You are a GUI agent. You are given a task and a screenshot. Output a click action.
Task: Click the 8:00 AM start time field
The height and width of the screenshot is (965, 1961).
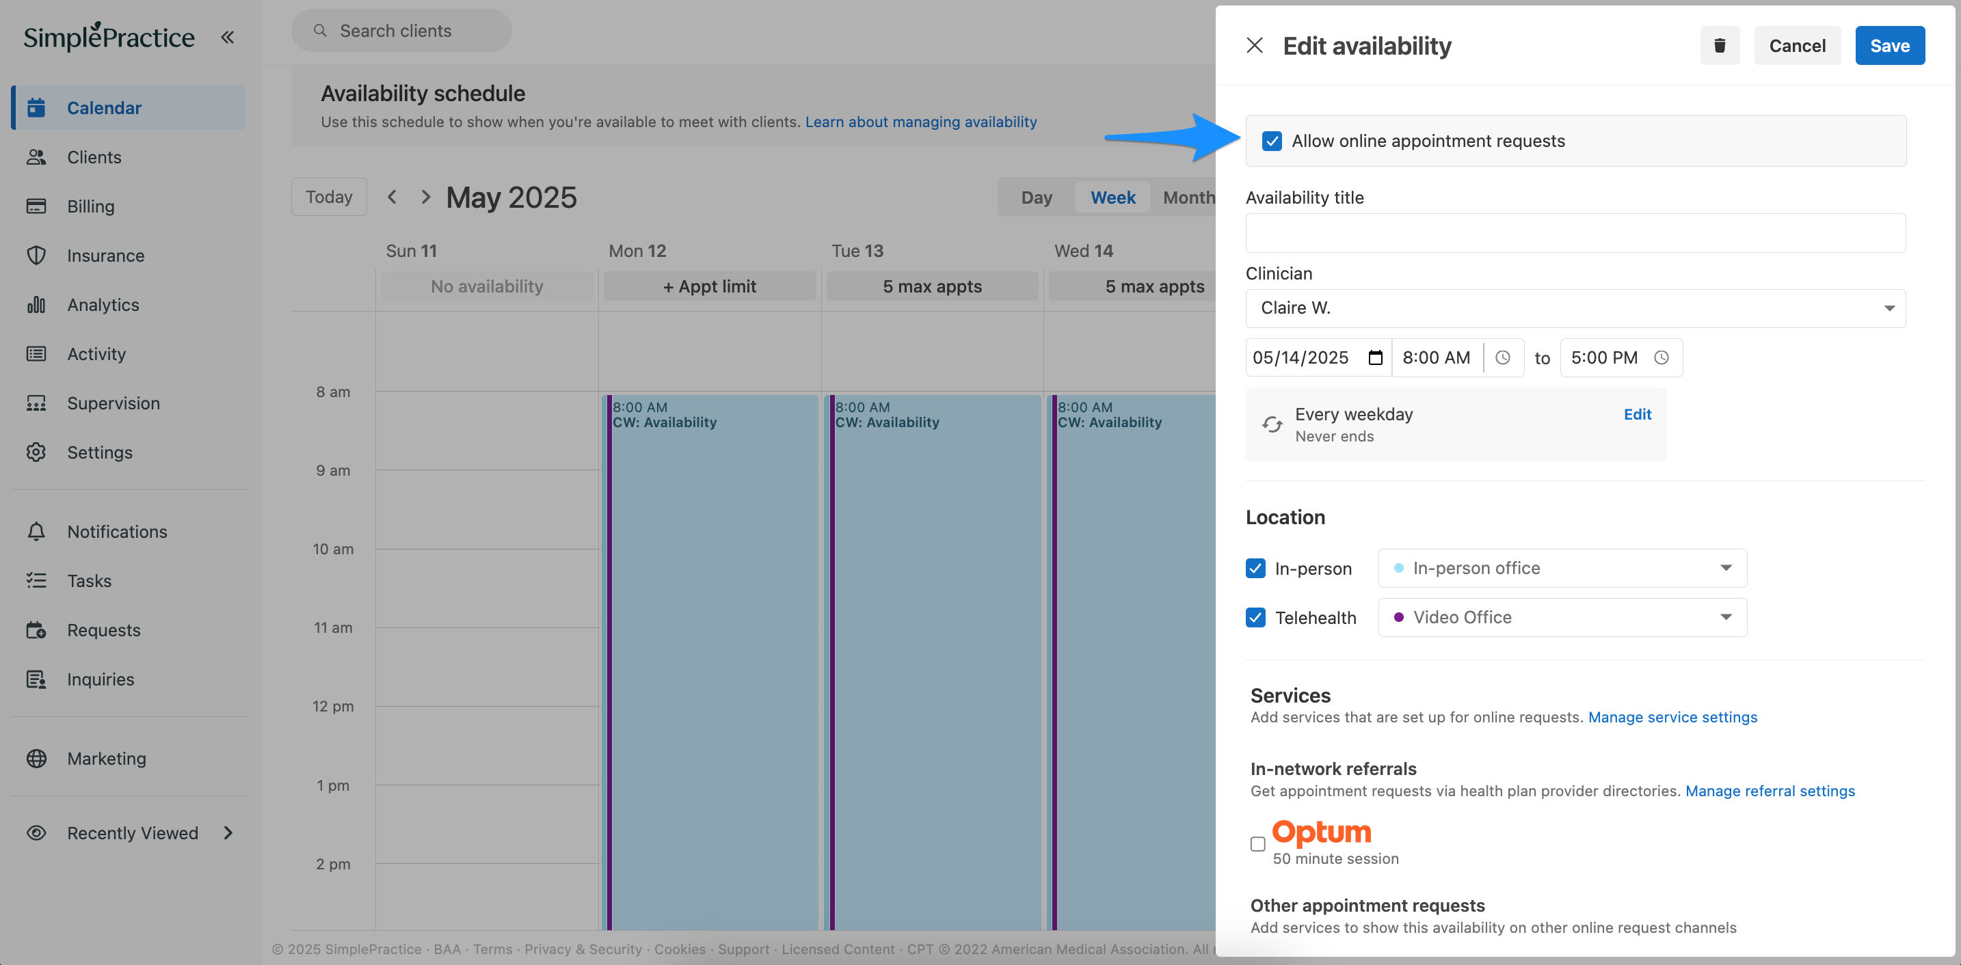[x=1437, y=357]
